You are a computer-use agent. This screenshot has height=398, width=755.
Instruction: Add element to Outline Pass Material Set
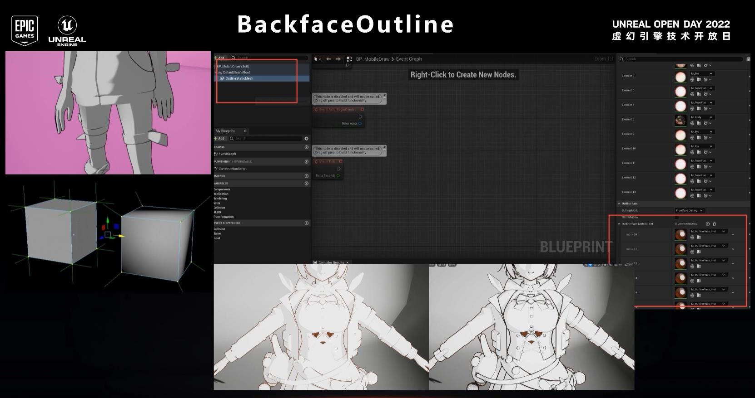pyautogui.click(x=708, y=224)
